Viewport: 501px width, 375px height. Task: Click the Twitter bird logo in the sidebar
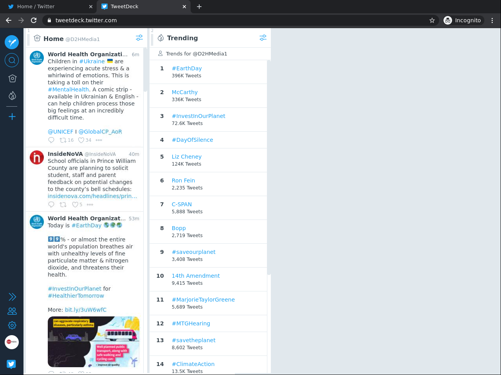(x=11, y=364)
